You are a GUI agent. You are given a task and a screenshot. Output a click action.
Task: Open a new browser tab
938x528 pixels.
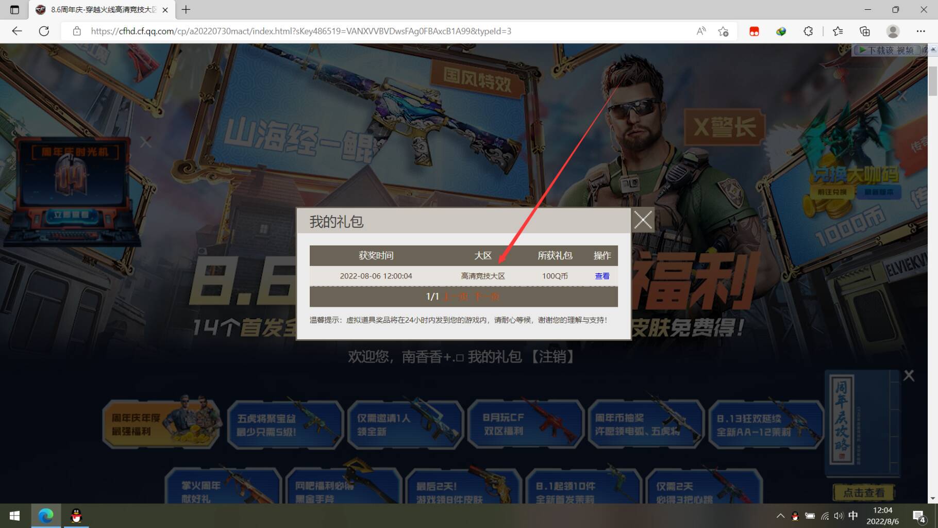[x=186, y=10]
